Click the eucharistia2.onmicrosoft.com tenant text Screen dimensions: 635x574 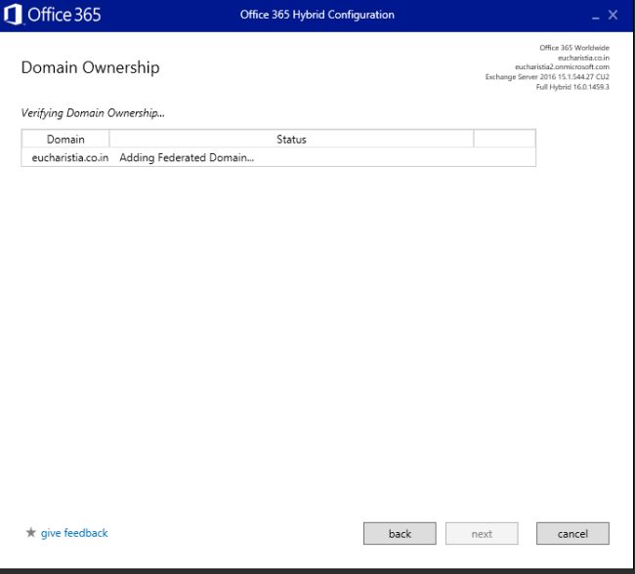pyautogui.click(x=562, y=66)
